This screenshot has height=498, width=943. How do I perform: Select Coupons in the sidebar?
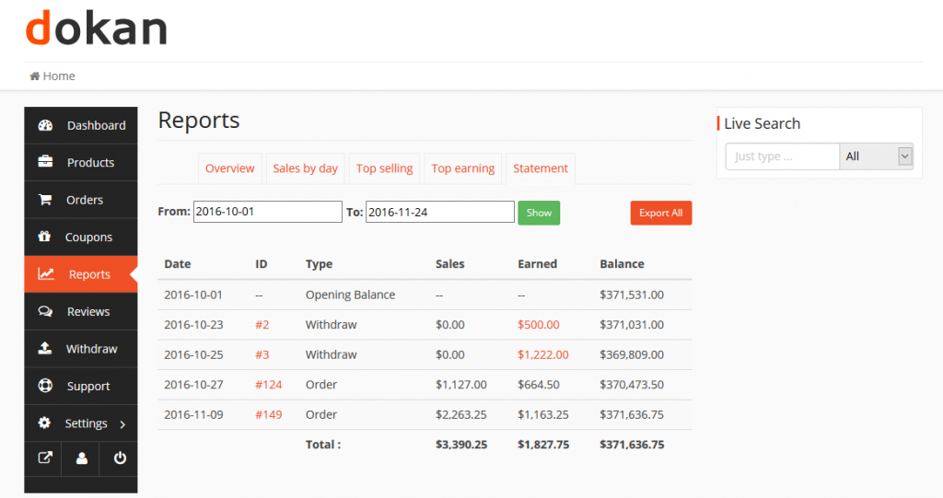(81, 237)
